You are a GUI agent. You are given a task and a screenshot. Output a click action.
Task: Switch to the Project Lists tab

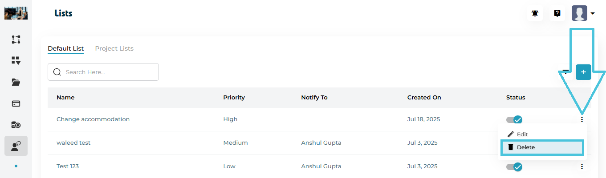[114, 48]
